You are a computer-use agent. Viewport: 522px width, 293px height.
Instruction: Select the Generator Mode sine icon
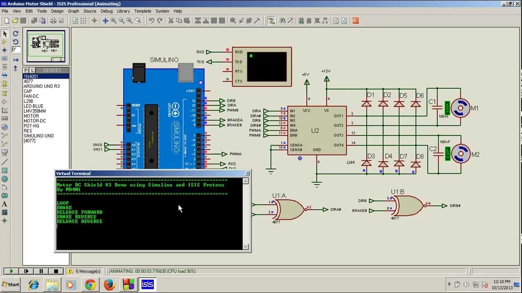[5, 127]
